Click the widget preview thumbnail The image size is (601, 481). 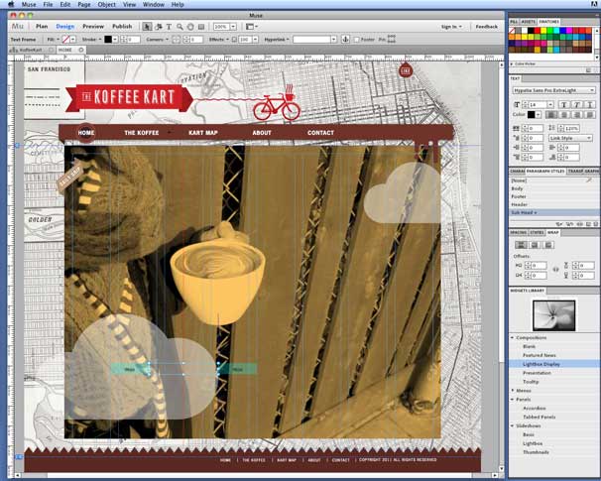point(553,315)
